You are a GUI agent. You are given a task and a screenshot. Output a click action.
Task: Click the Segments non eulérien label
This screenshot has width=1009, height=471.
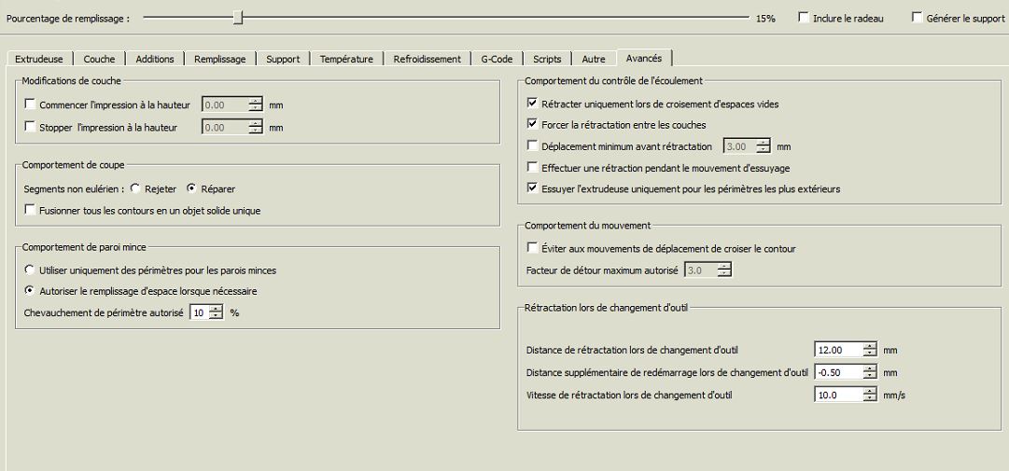coord(74,189)
